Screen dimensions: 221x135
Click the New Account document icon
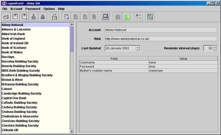click(x=66, y=17)
